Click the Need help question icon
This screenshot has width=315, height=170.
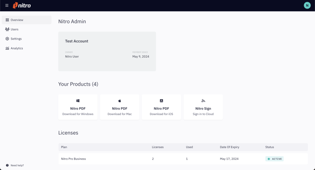pyautogui.click(x=7, y=165)
